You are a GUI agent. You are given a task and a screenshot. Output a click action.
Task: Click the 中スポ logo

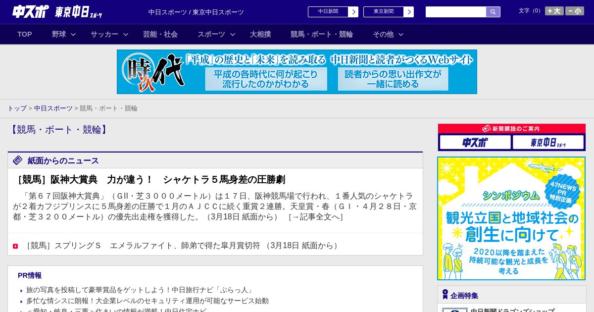pos(30,12)
